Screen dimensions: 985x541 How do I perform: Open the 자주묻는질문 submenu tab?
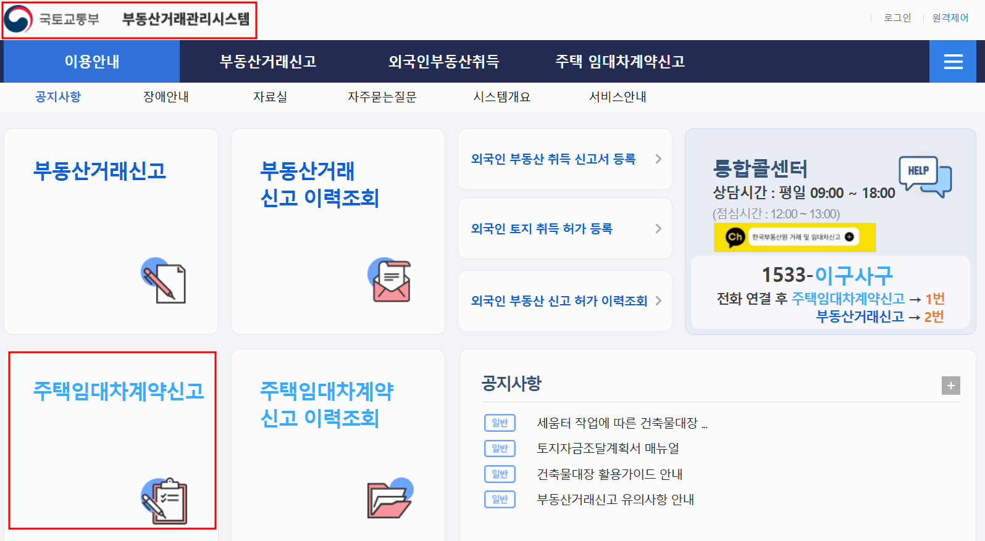382,97
